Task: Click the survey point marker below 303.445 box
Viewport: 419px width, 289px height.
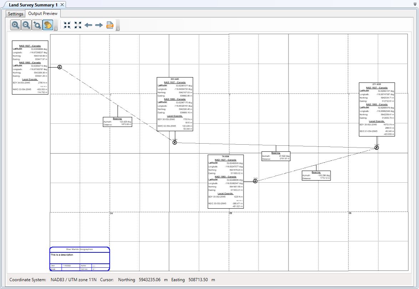Action: 175,142
